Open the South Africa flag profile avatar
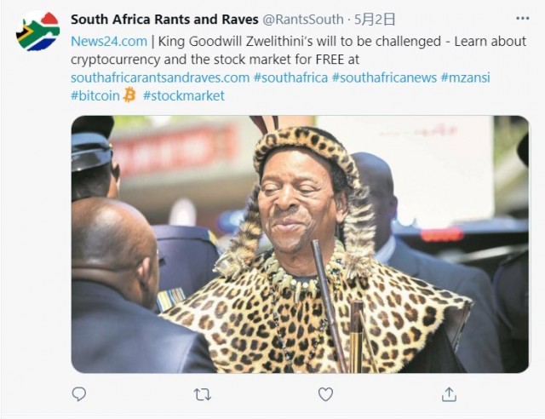Viewport: 545px width, 419px height. (x=37, y=32)
